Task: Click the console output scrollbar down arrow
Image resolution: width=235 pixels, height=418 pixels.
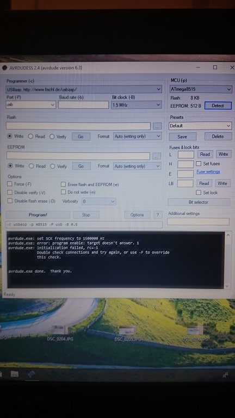Action: tap(227, 286)
